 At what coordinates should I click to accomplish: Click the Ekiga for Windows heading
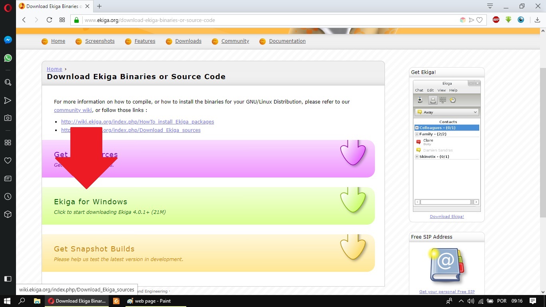91,202
